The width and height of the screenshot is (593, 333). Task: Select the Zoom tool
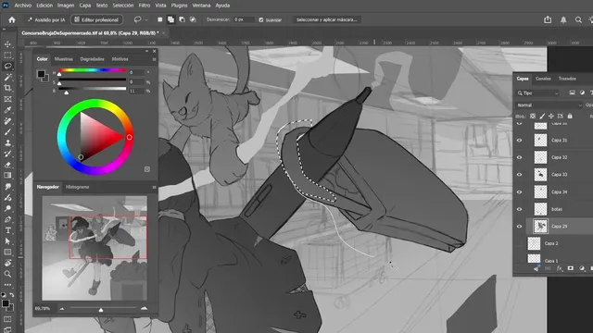coord(7,274)
